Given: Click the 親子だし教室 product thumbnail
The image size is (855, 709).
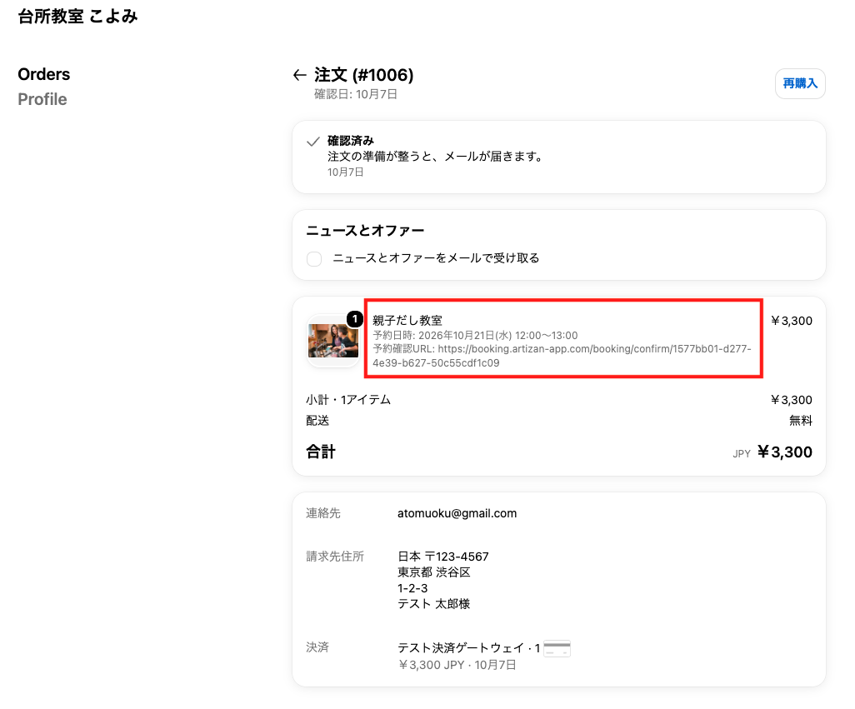Looking at the screenshot, I should coord(333,341).
